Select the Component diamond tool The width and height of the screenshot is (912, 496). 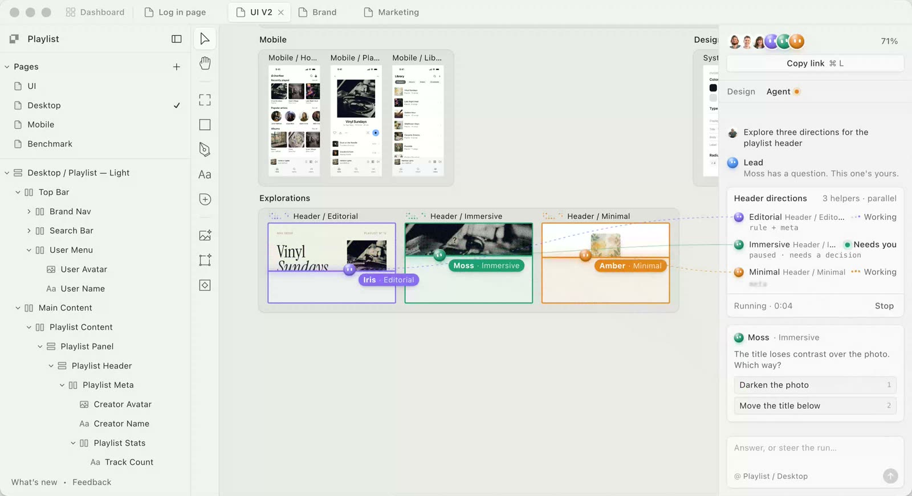click(x=205, y=285)
